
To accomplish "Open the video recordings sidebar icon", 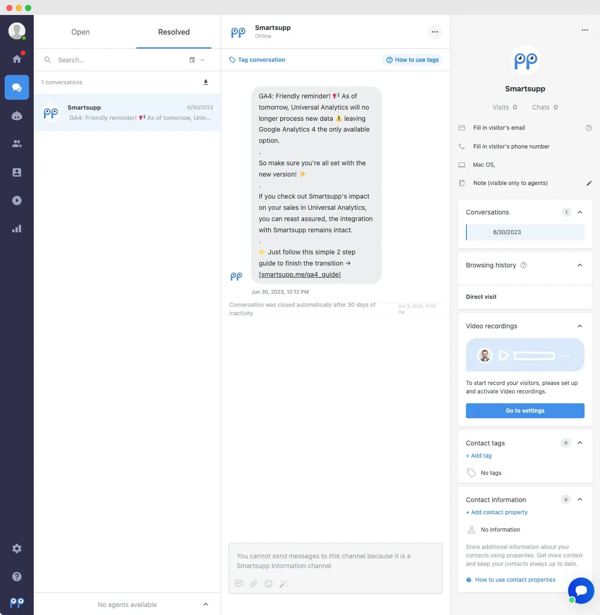I will click(17, 200).
